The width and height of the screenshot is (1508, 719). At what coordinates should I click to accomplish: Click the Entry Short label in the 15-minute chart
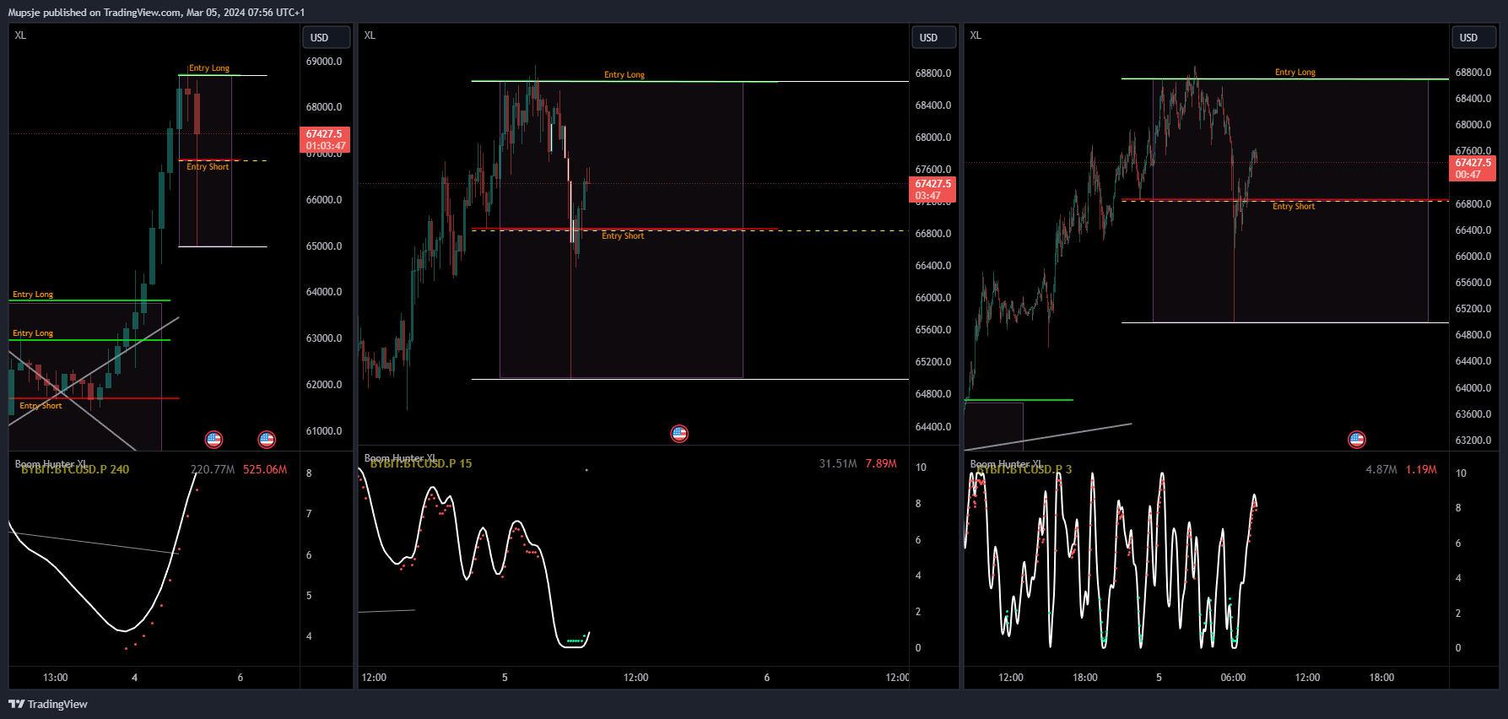pyautogui.click(x=623, y=236)
